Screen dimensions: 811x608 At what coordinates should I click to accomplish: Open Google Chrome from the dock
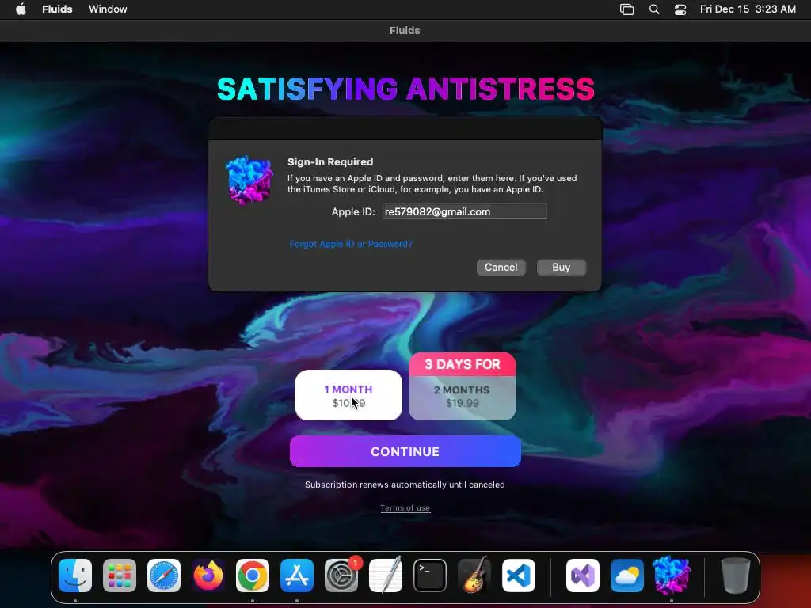coord(253,576)
